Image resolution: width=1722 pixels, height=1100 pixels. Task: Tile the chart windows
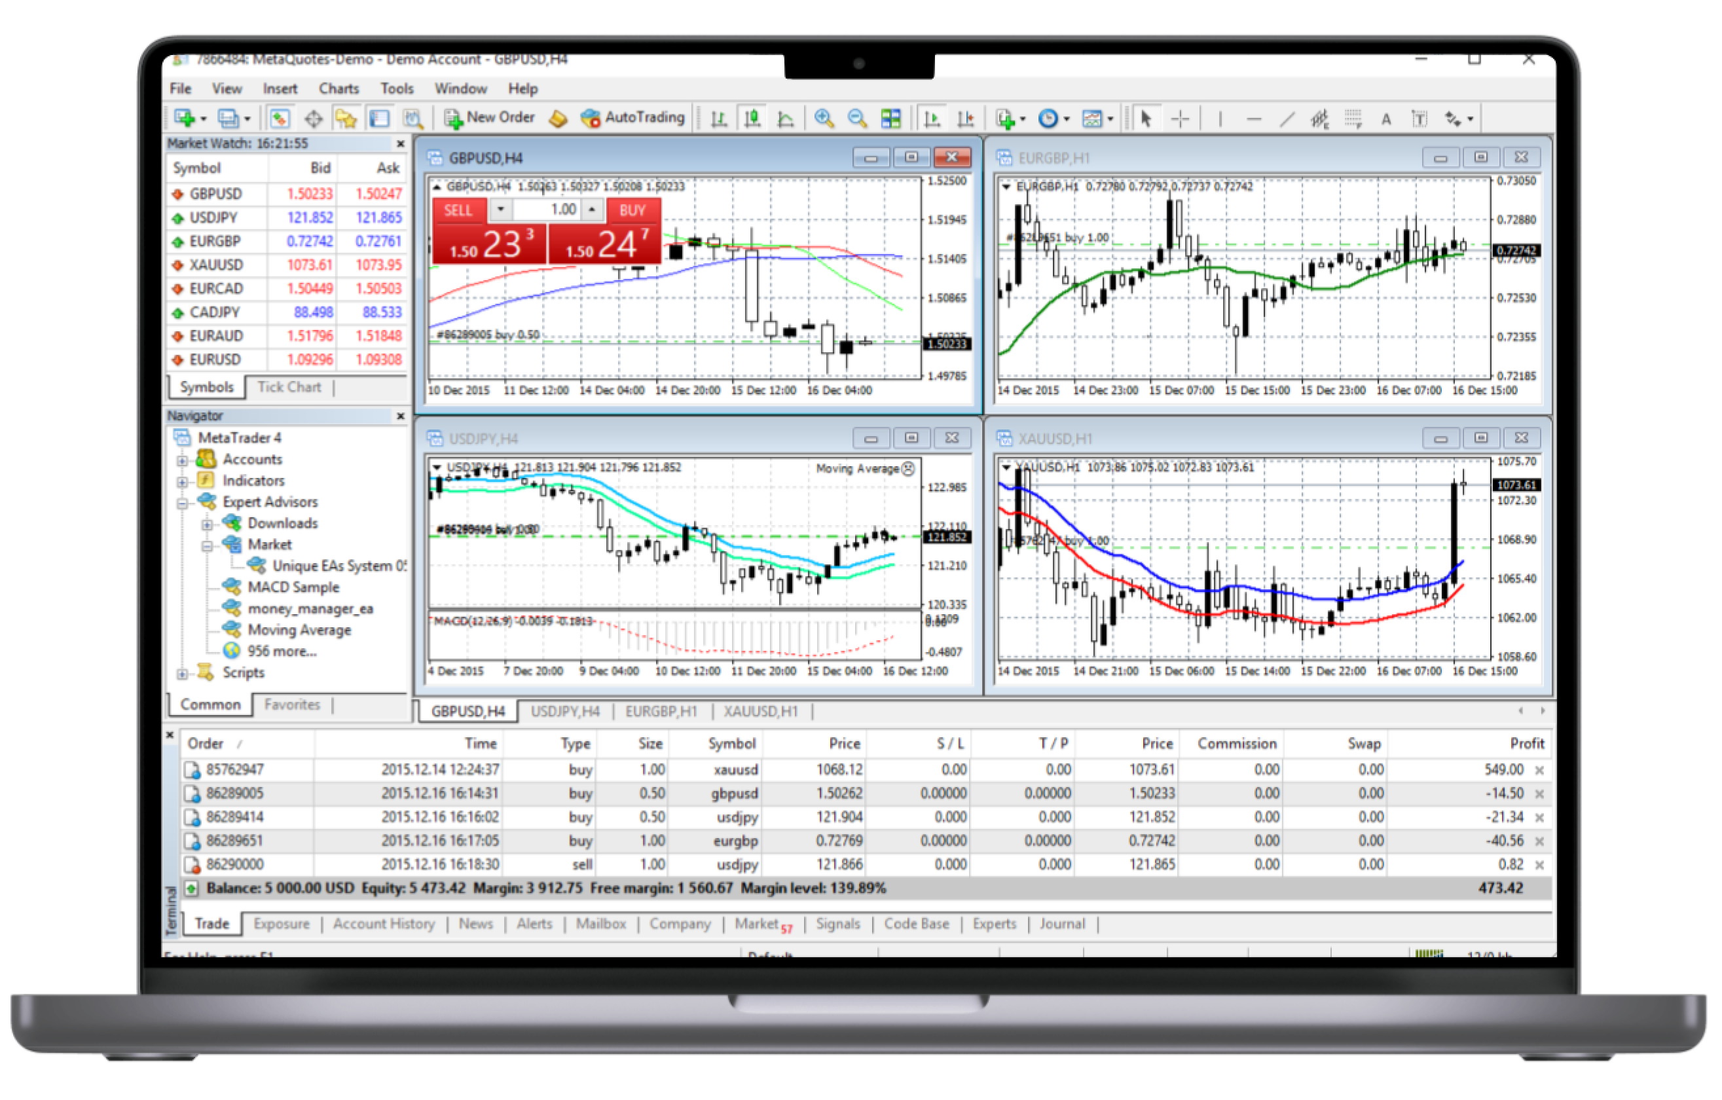[x=890, y=117]
